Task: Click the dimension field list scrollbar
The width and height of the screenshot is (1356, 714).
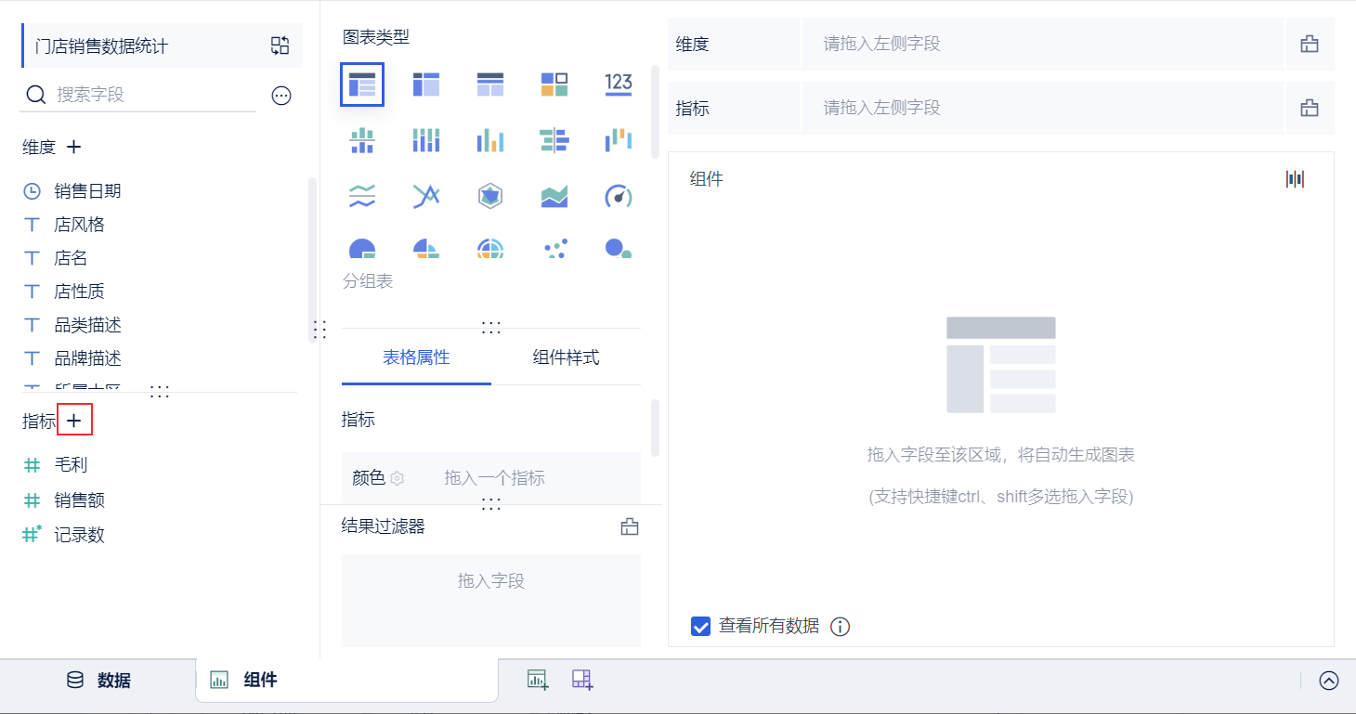Action: [x=312, y=261]
